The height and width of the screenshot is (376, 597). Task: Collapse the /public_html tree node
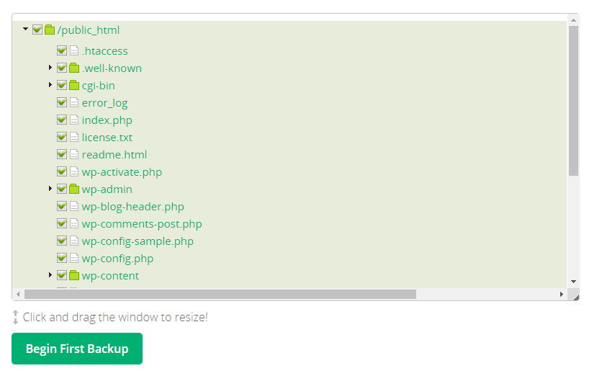tap(25, 29)
